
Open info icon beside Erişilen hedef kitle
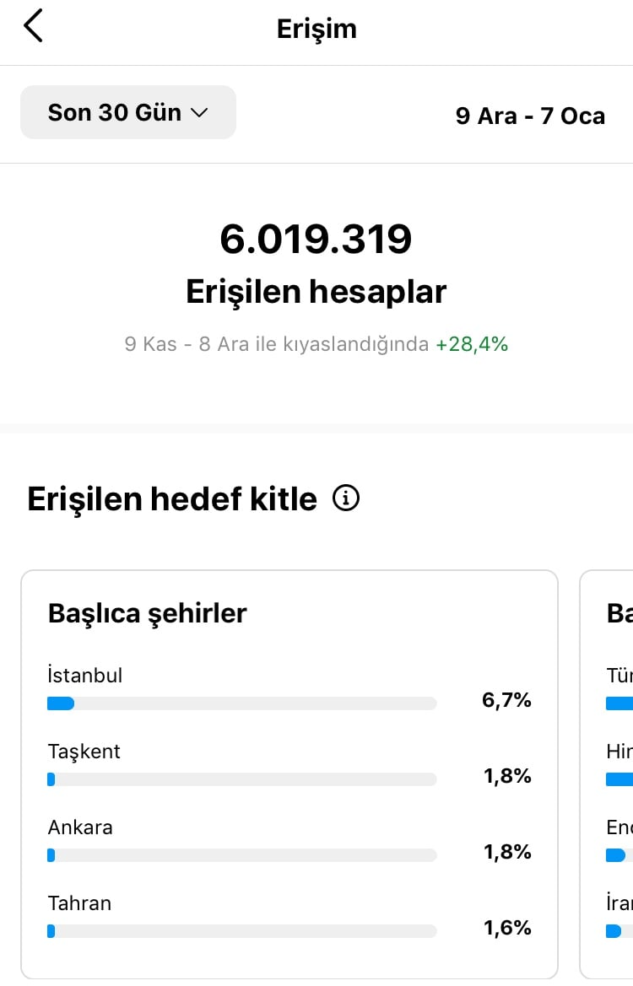pyautogui.click(x=345, y=498)
